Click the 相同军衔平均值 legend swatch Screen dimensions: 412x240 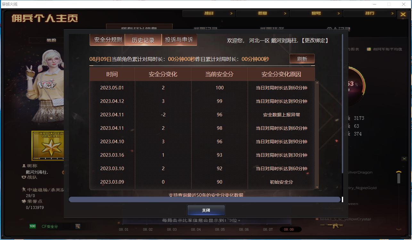click(x=369, y=49)
